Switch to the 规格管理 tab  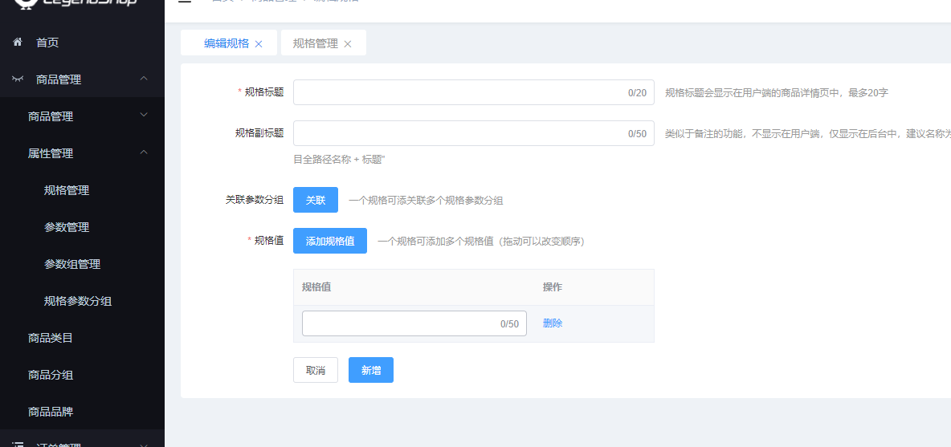point(315,43)
